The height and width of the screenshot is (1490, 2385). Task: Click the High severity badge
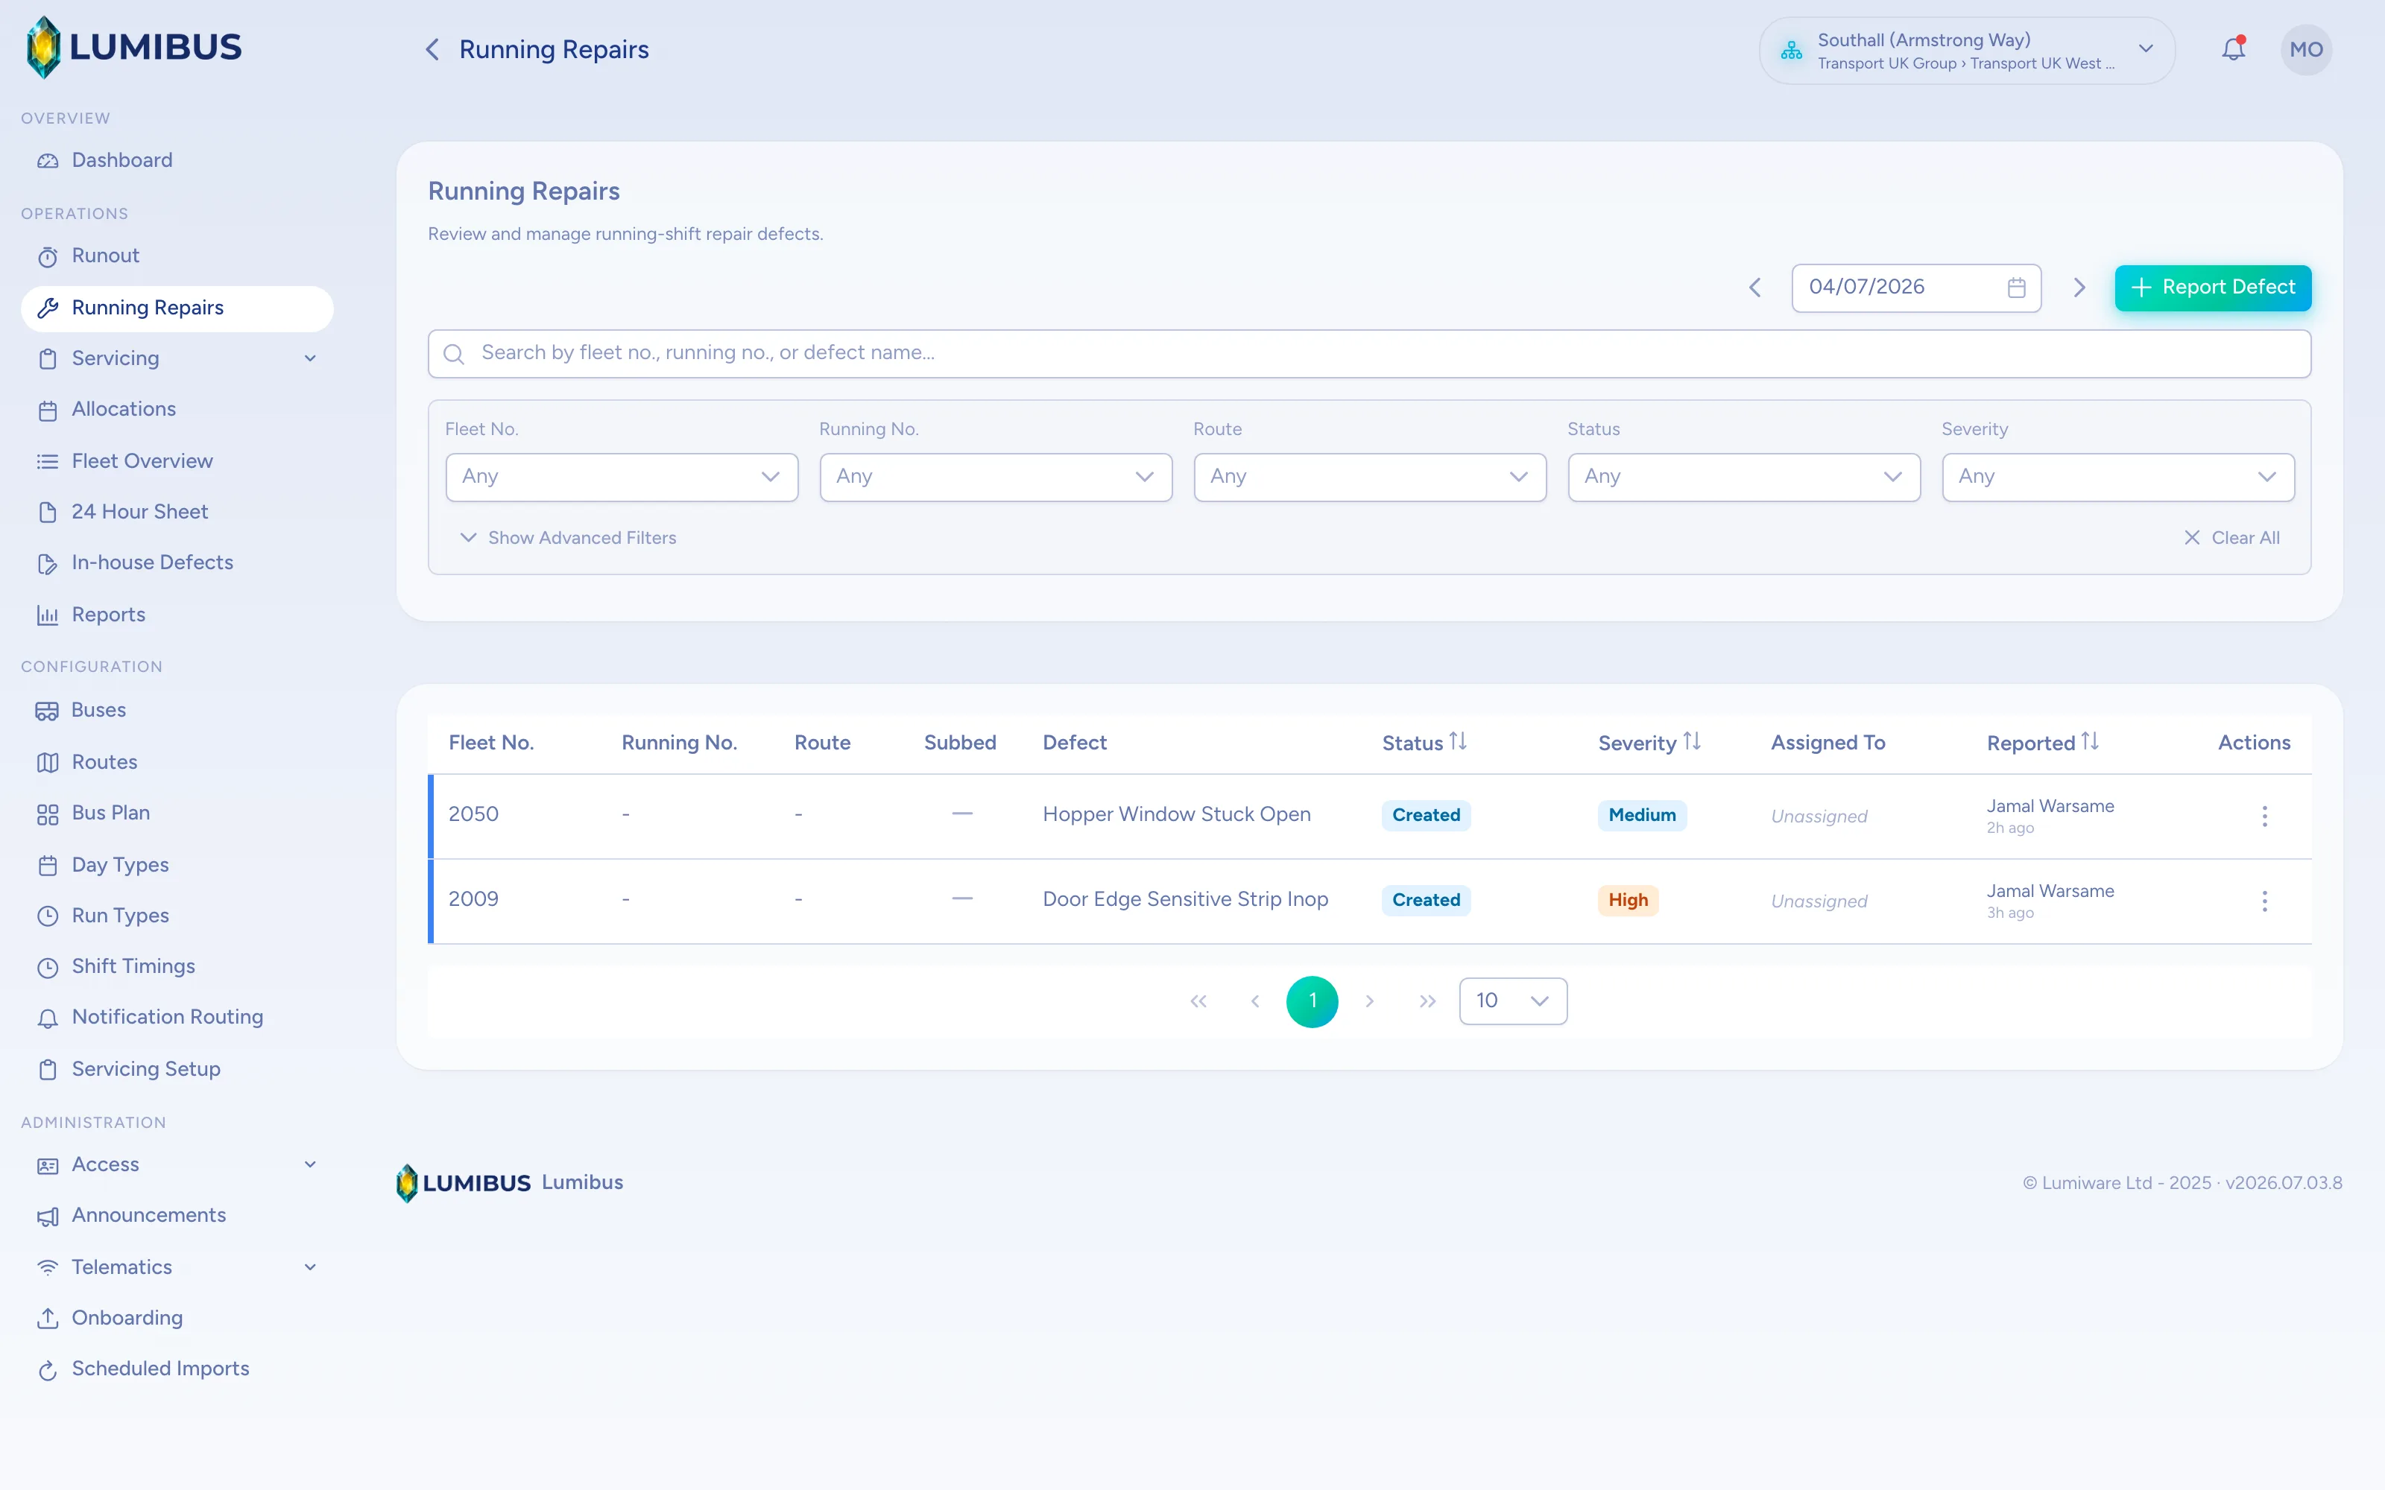tap(1628, 901)
